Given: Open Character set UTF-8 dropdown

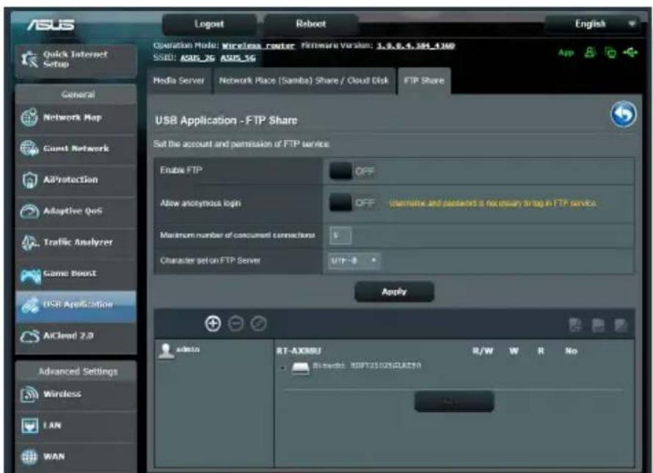Looking at the screenshot, I should tap(354, 260).
